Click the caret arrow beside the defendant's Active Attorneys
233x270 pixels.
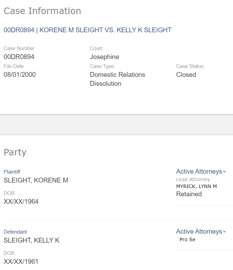pyautogui.click(x=224, y=232)
